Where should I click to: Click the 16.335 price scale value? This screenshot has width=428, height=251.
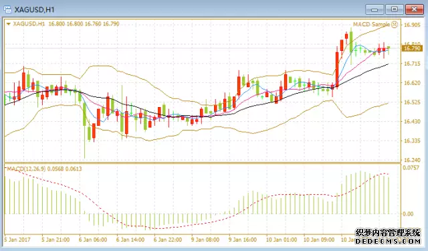point(412,141)
